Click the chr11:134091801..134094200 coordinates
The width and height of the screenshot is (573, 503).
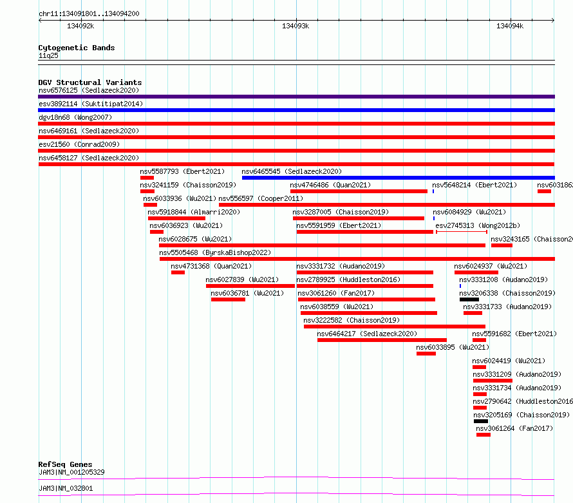click(x=89, y=14)
